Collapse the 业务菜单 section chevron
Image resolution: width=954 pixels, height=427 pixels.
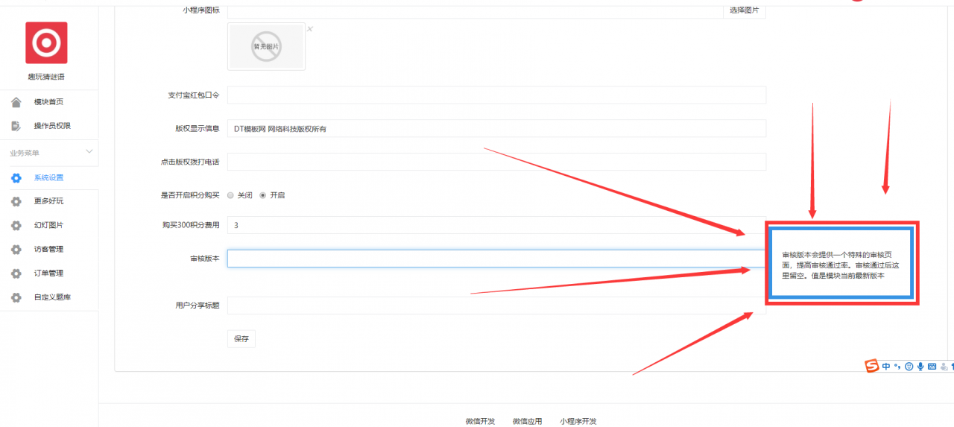tap(89, 151)
